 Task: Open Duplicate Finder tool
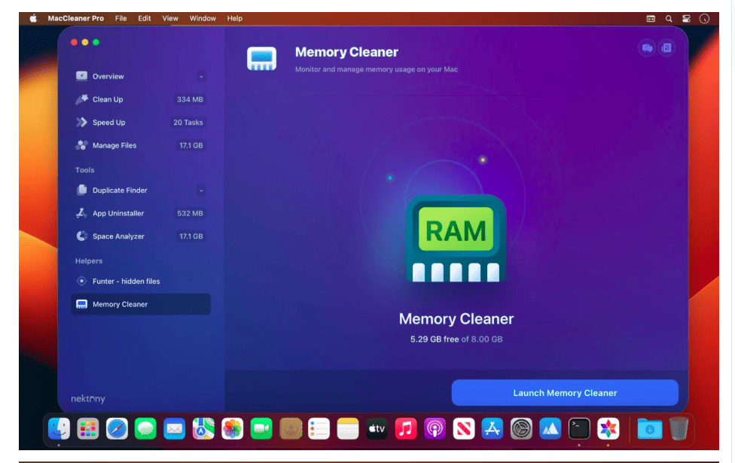click(141, 190)
